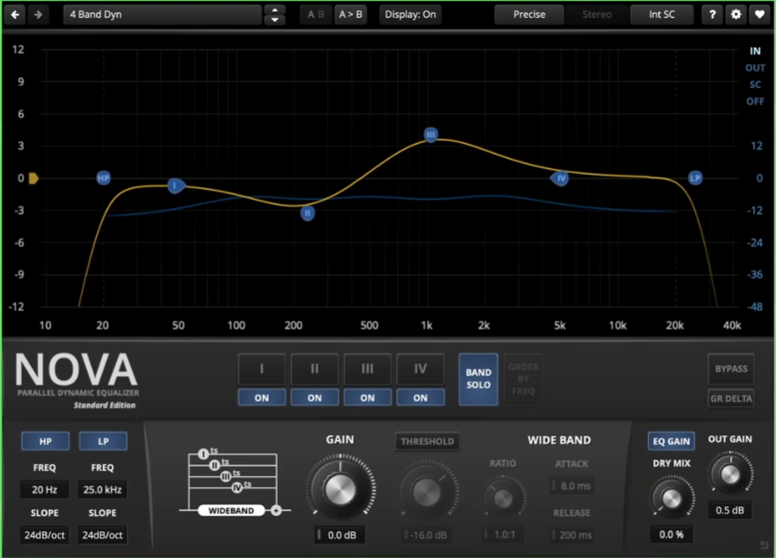Select band III tab button
Image resolution: width=776 pixels, height=558 pixels.
tap(367, 369)
